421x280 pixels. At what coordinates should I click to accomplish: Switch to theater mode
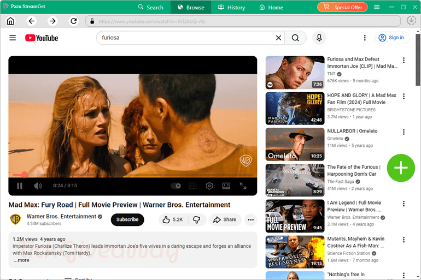tap(226, 186)
